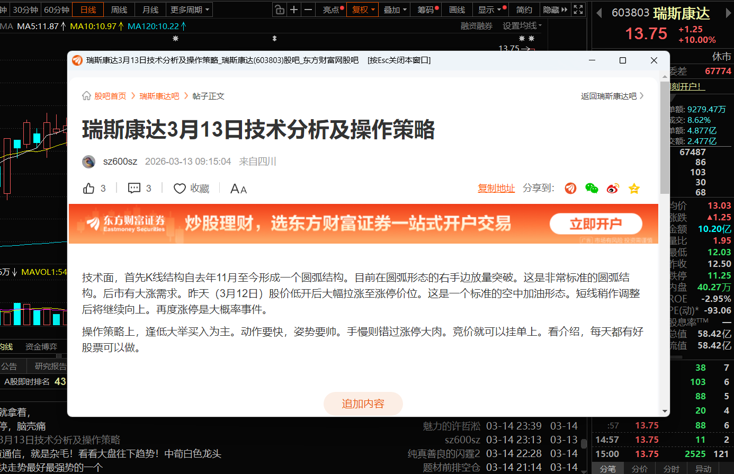Zoom in chart with plus icon
The image size is (734, 474).
[x=294, y=10]
